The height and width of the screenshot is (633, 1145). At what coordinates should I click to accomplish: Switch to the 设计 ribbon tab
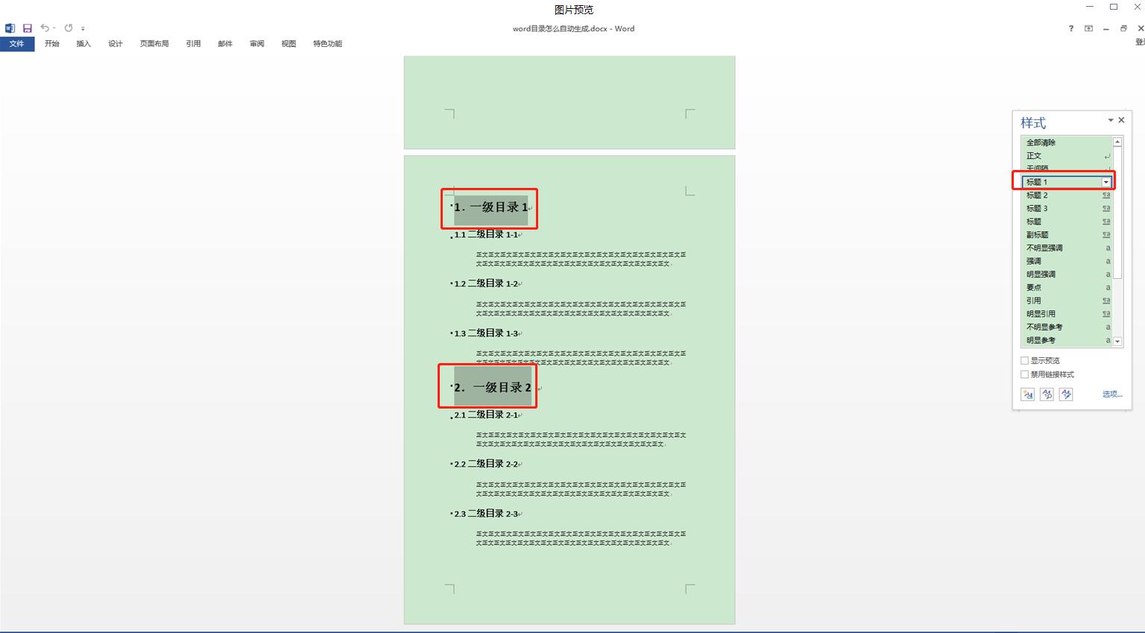tap(116, 44)
